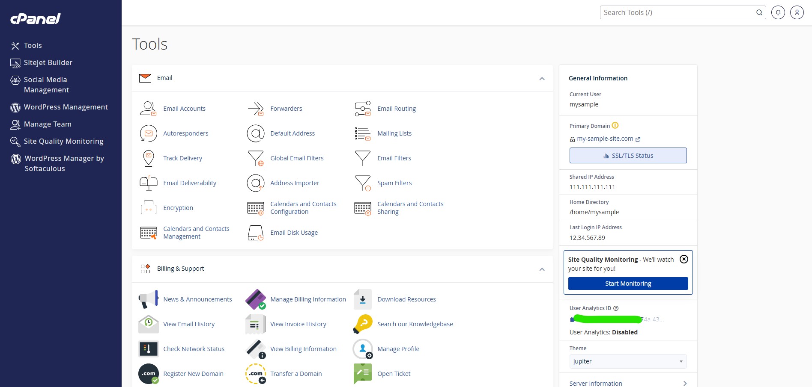Image resolution: width=812 pixels, height=387 pixels.
Task: Select WordPress Management in the sidebar
Action: pyautogui.click(x=66, y=107)
